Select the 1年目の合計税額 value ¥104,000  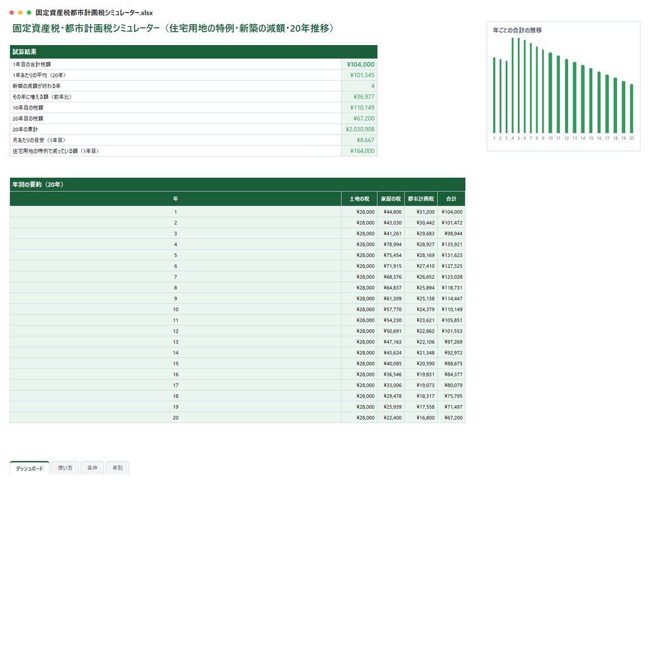359,64
